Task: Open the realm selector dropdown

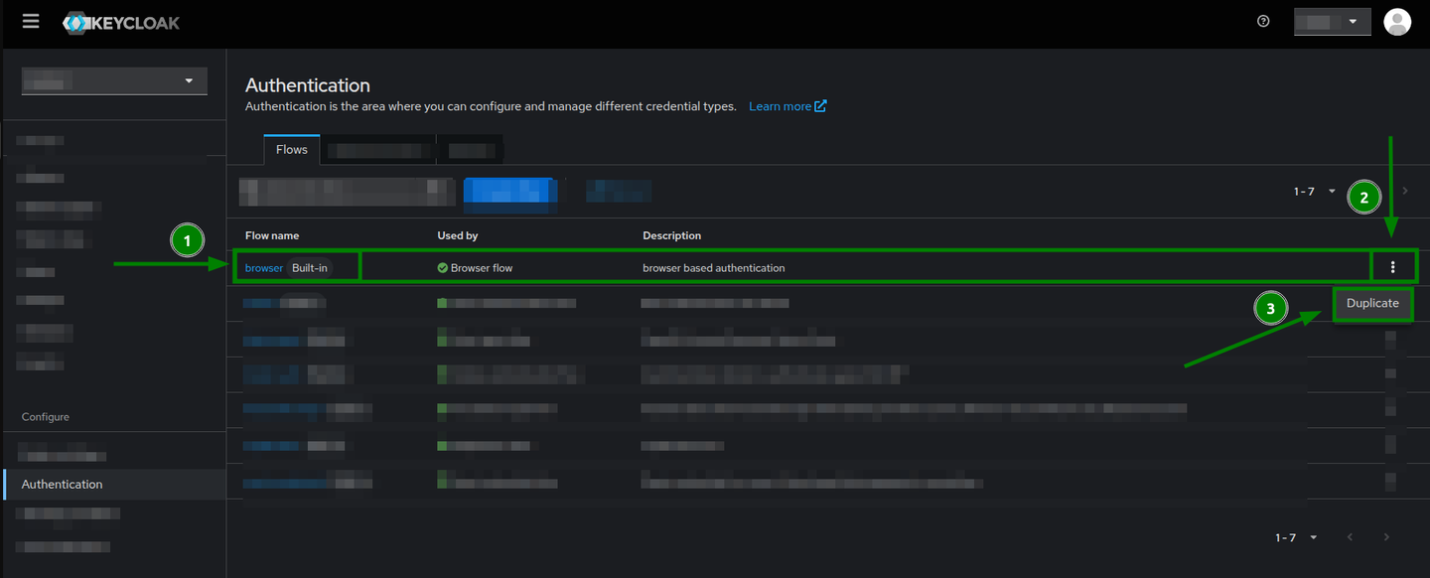Action: pyautogui.click(x=113, y=79)
